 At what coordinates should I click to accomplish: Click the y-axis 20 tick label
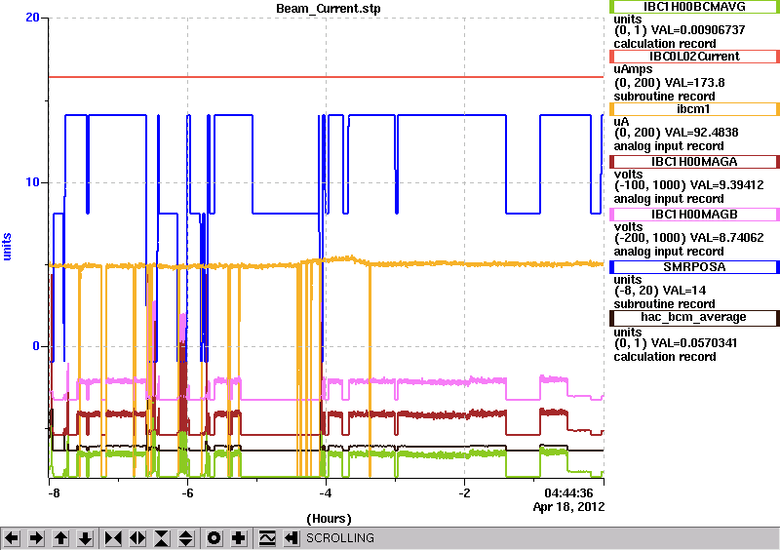[33, 18]
